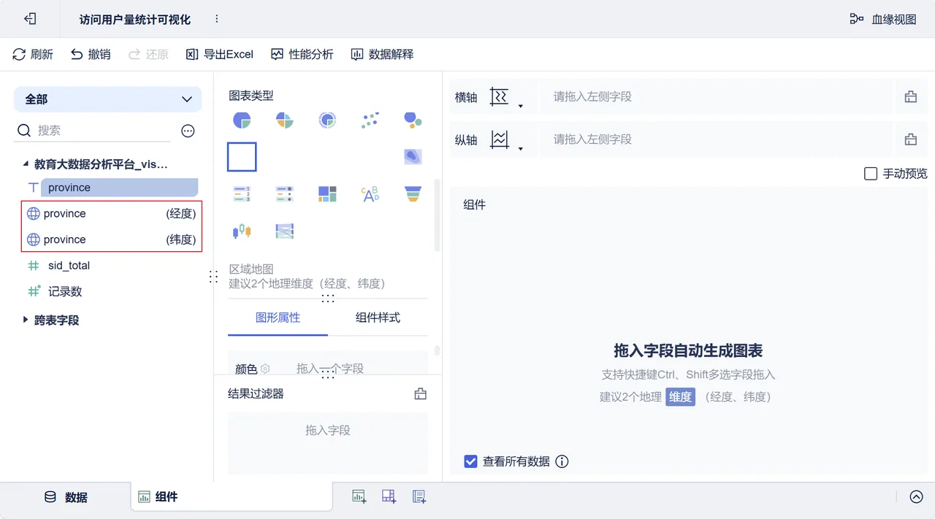Screen dimensions: 935x519
Task: Select the province (经度) longitude field
Action: tap(111, 214)
